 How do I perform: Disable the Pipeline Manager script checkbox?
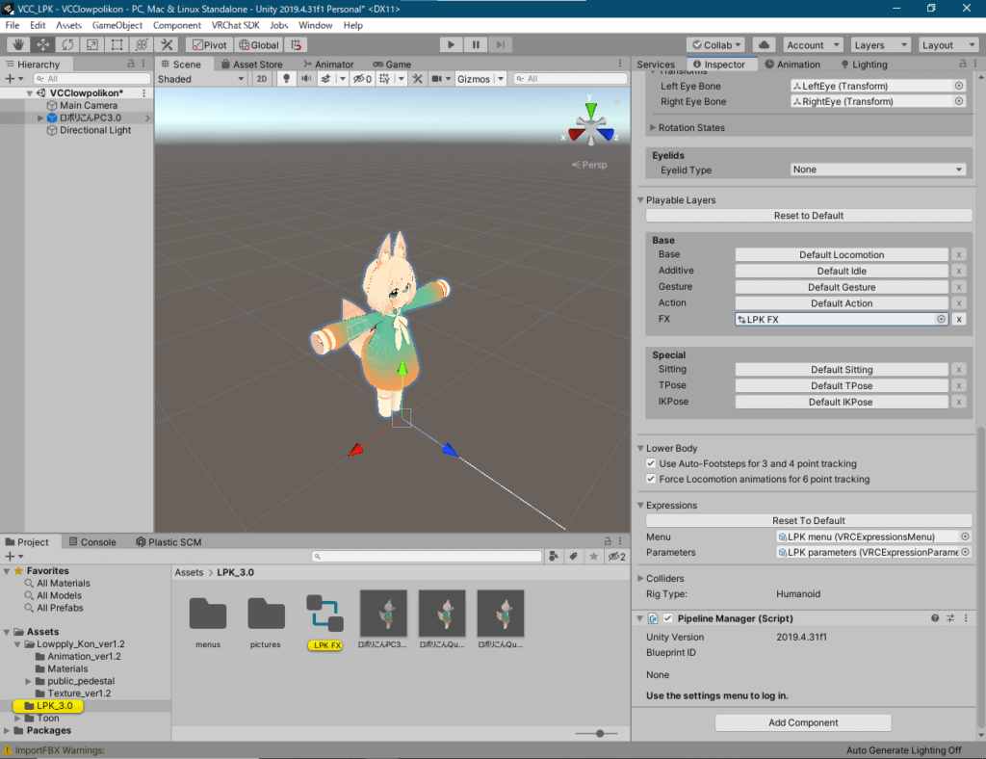pyautogui.click(x=668, y=618)
